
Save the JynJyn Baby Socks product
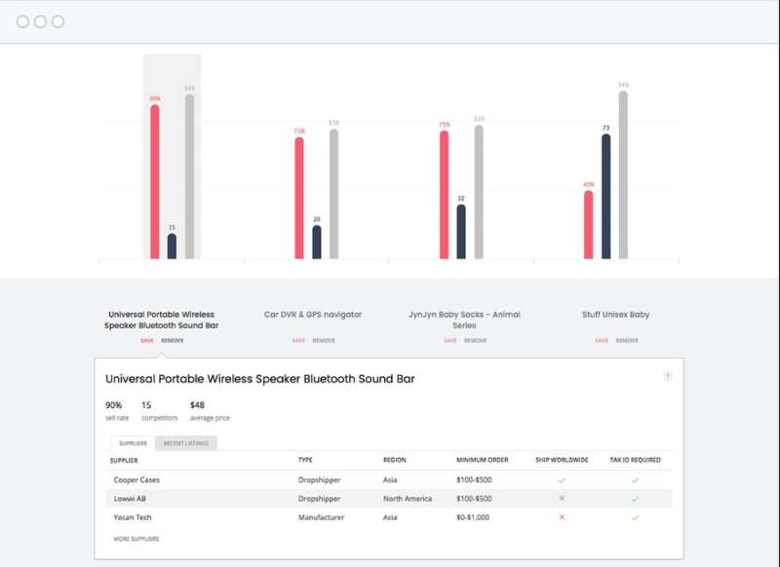[x=449, y=340]
